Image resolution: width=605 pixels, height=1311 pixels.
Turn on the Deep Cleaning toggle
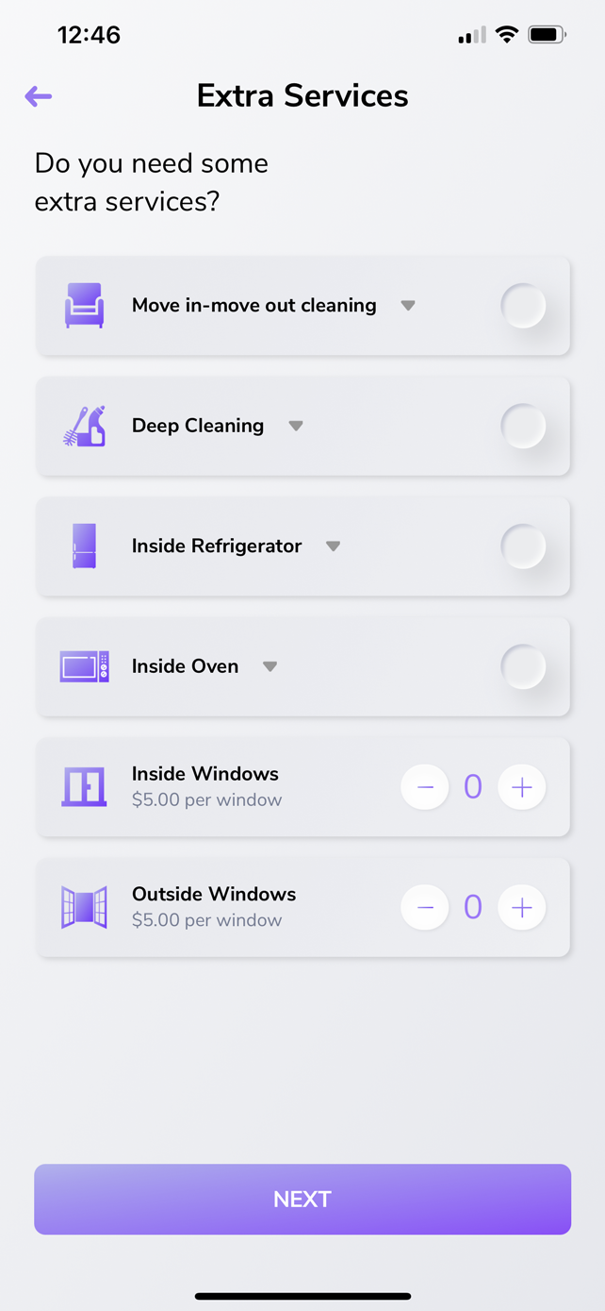coord(523,426)
